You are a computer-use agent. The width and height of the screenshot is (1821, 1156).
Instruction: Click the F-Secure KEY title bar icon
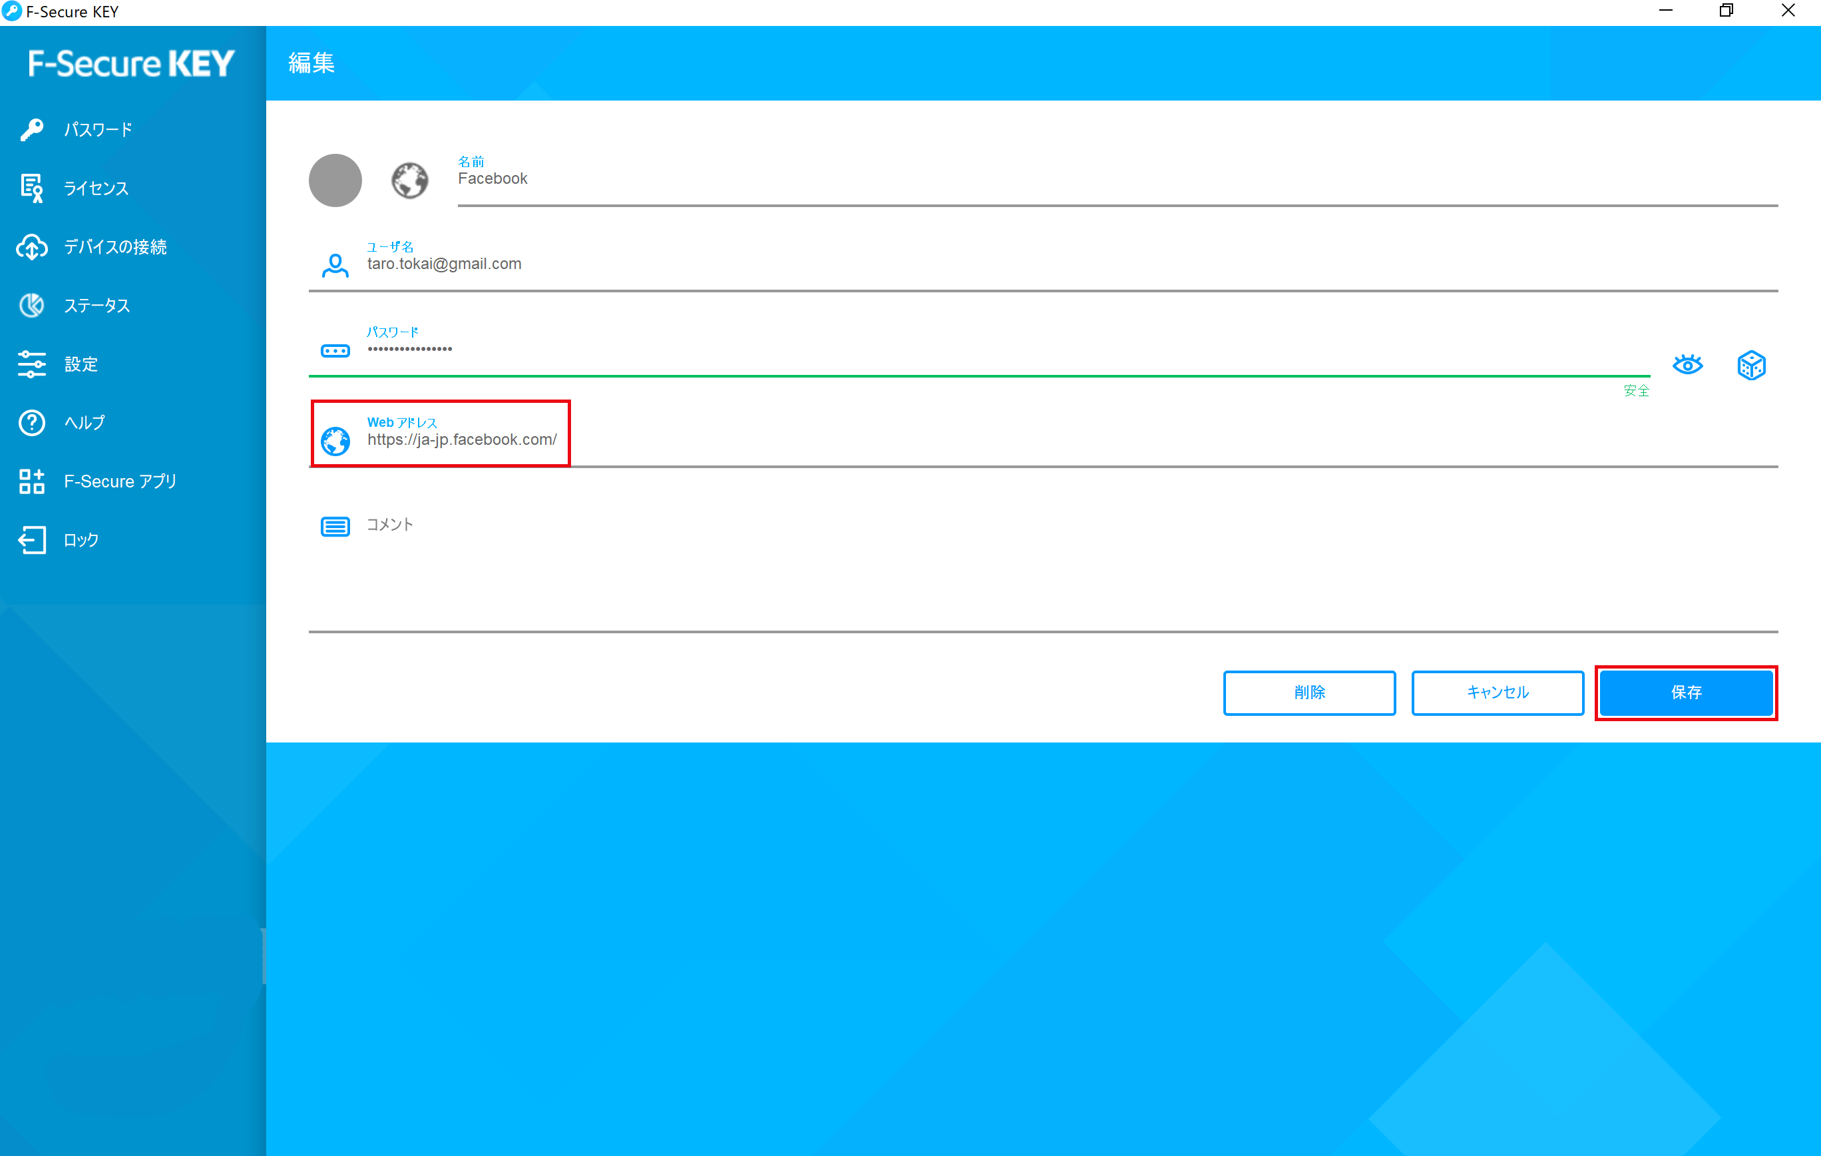click(x=11, y=11)
